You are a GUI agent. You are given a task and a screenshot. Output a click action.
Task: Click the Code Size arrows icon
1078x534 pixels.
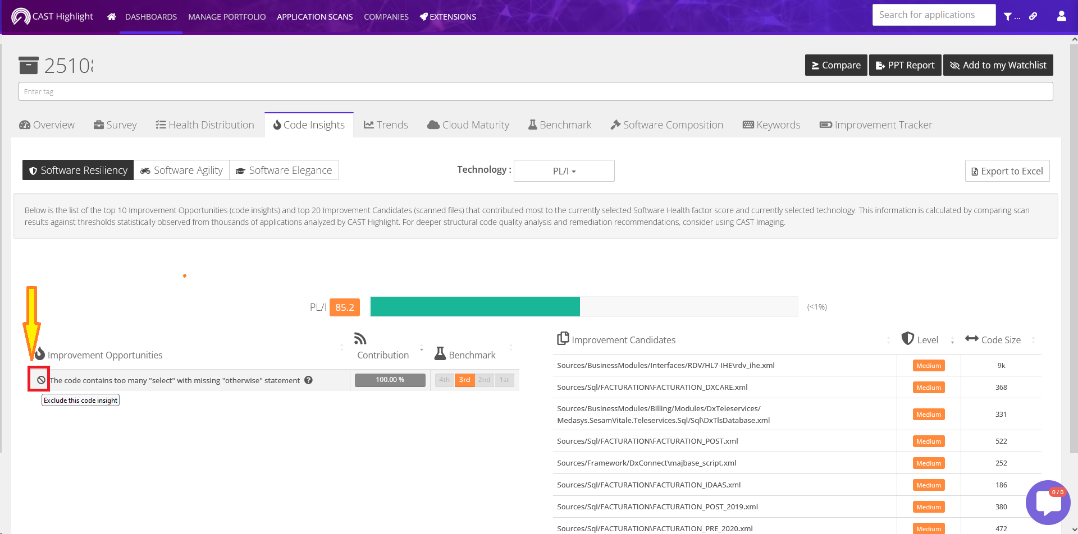[972, 338]
